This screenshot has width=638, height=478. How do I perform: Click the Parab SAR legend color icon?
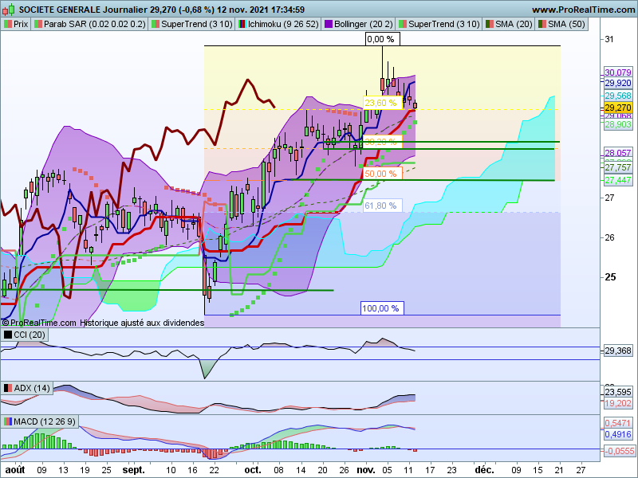point(38,24)
